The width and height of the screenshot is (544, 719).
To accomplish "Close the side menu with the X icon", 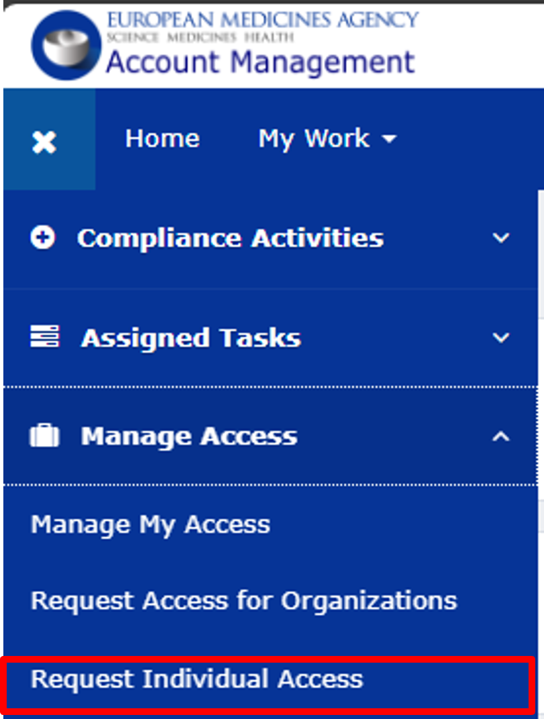I will pos(44,142).
